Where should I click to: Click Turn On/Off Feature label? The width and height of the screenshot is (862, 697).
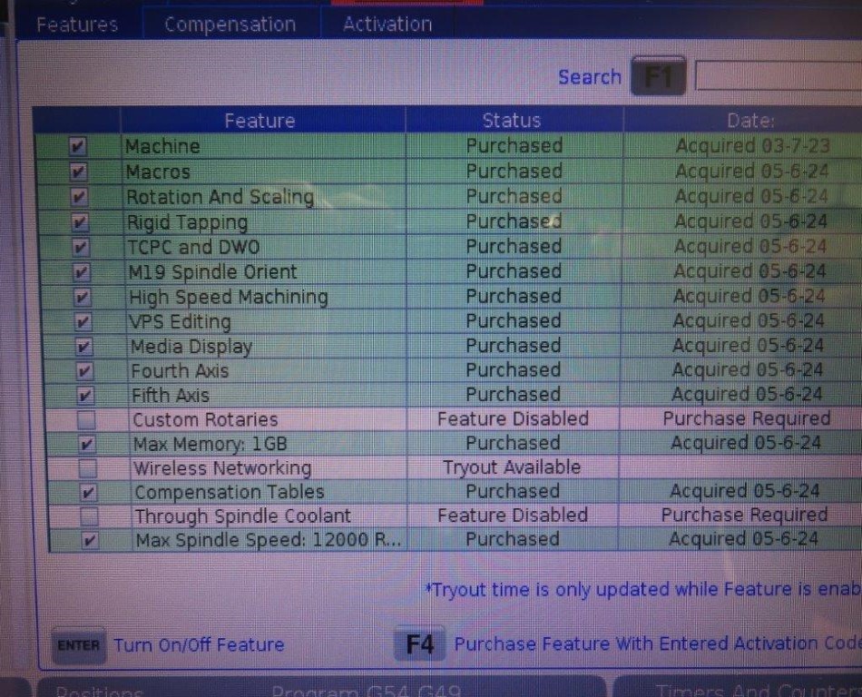point(199,645)
